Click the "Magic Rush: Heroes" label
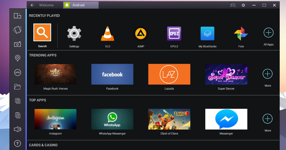 (55, 89)
